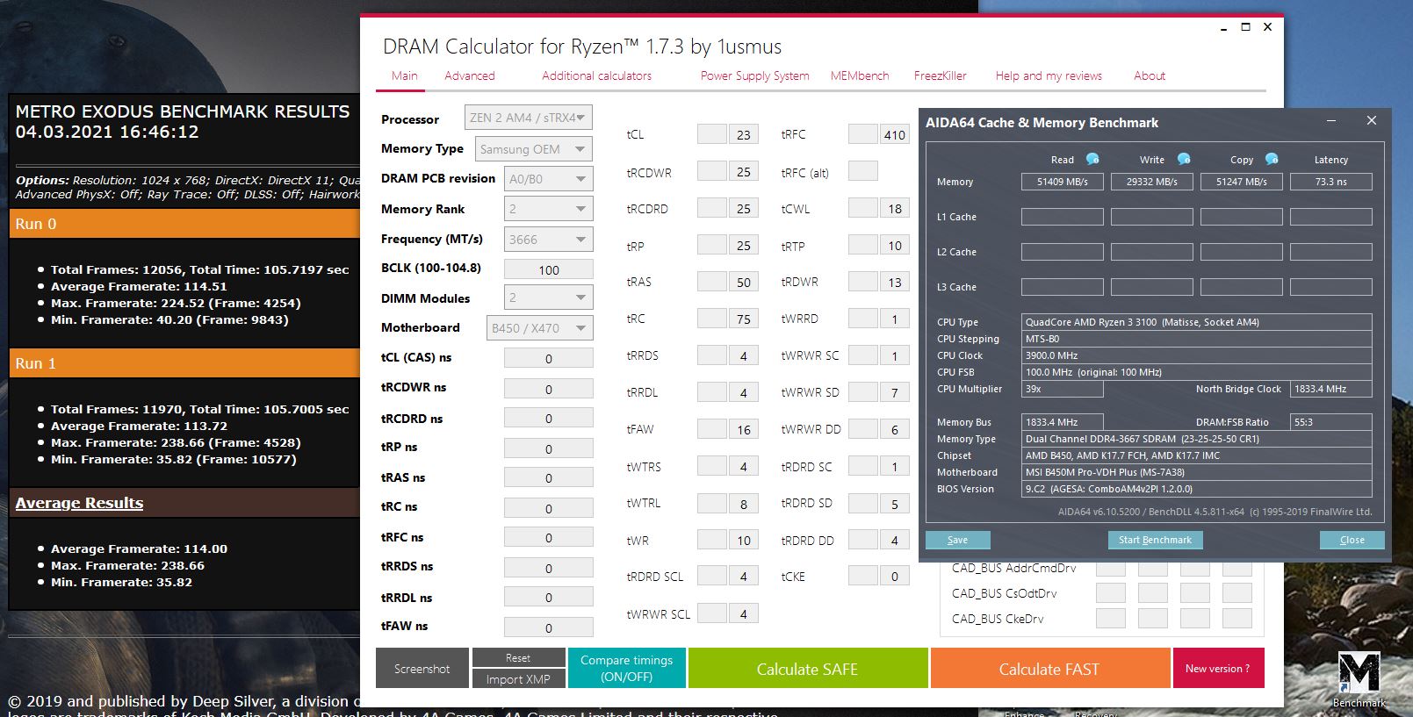Click the CAD_BUS CsOdtDrv label
Image resolution: width=1413 pixels, height=717 pixels.
(1005, 593)
